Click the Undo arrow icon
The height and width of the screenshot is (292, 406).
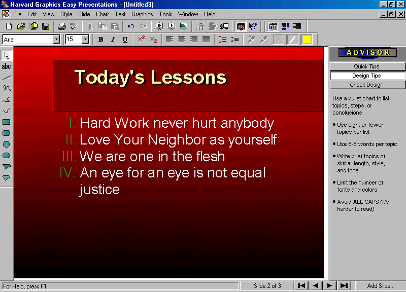click(131, 26)
